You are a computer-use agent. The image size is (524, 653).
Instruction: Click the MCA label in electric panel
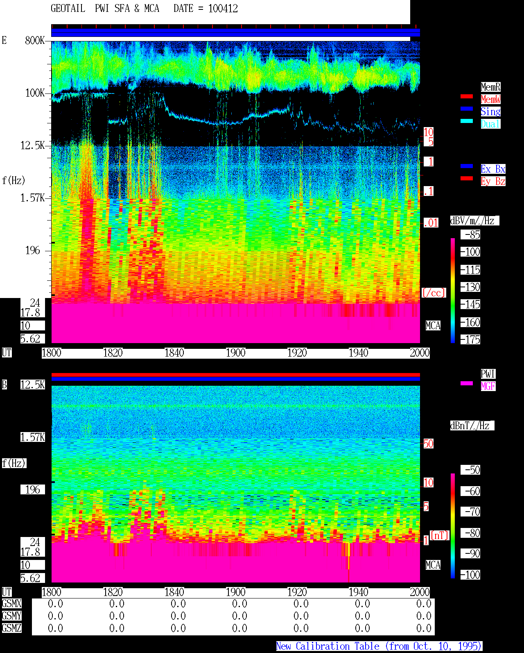pyautogui.click(x=433, y=325)
